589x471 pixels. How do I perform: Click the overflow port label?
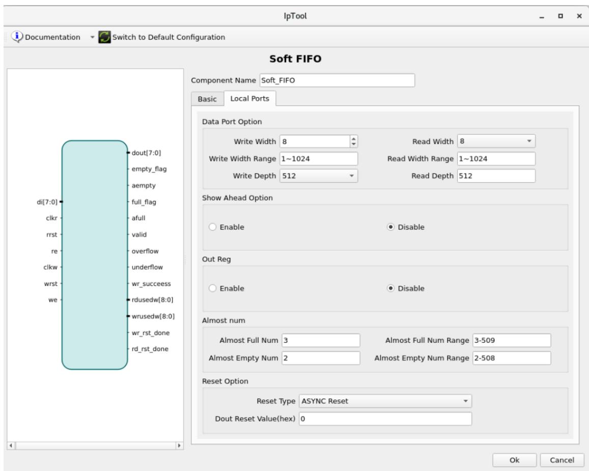point(145,251)
